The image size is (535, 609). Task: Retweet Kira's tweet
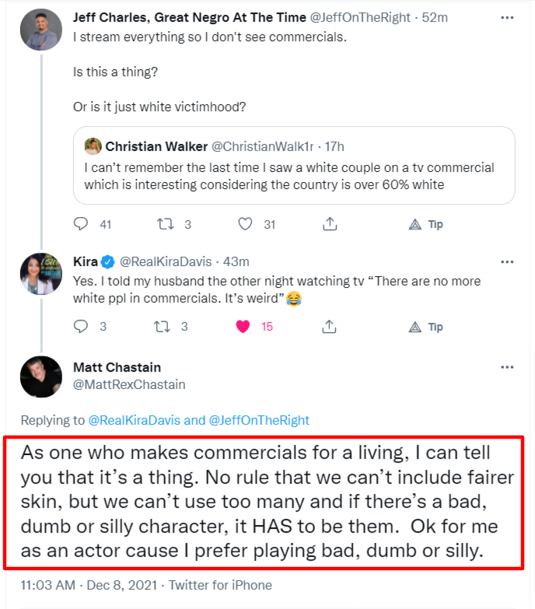pos(166,327)
